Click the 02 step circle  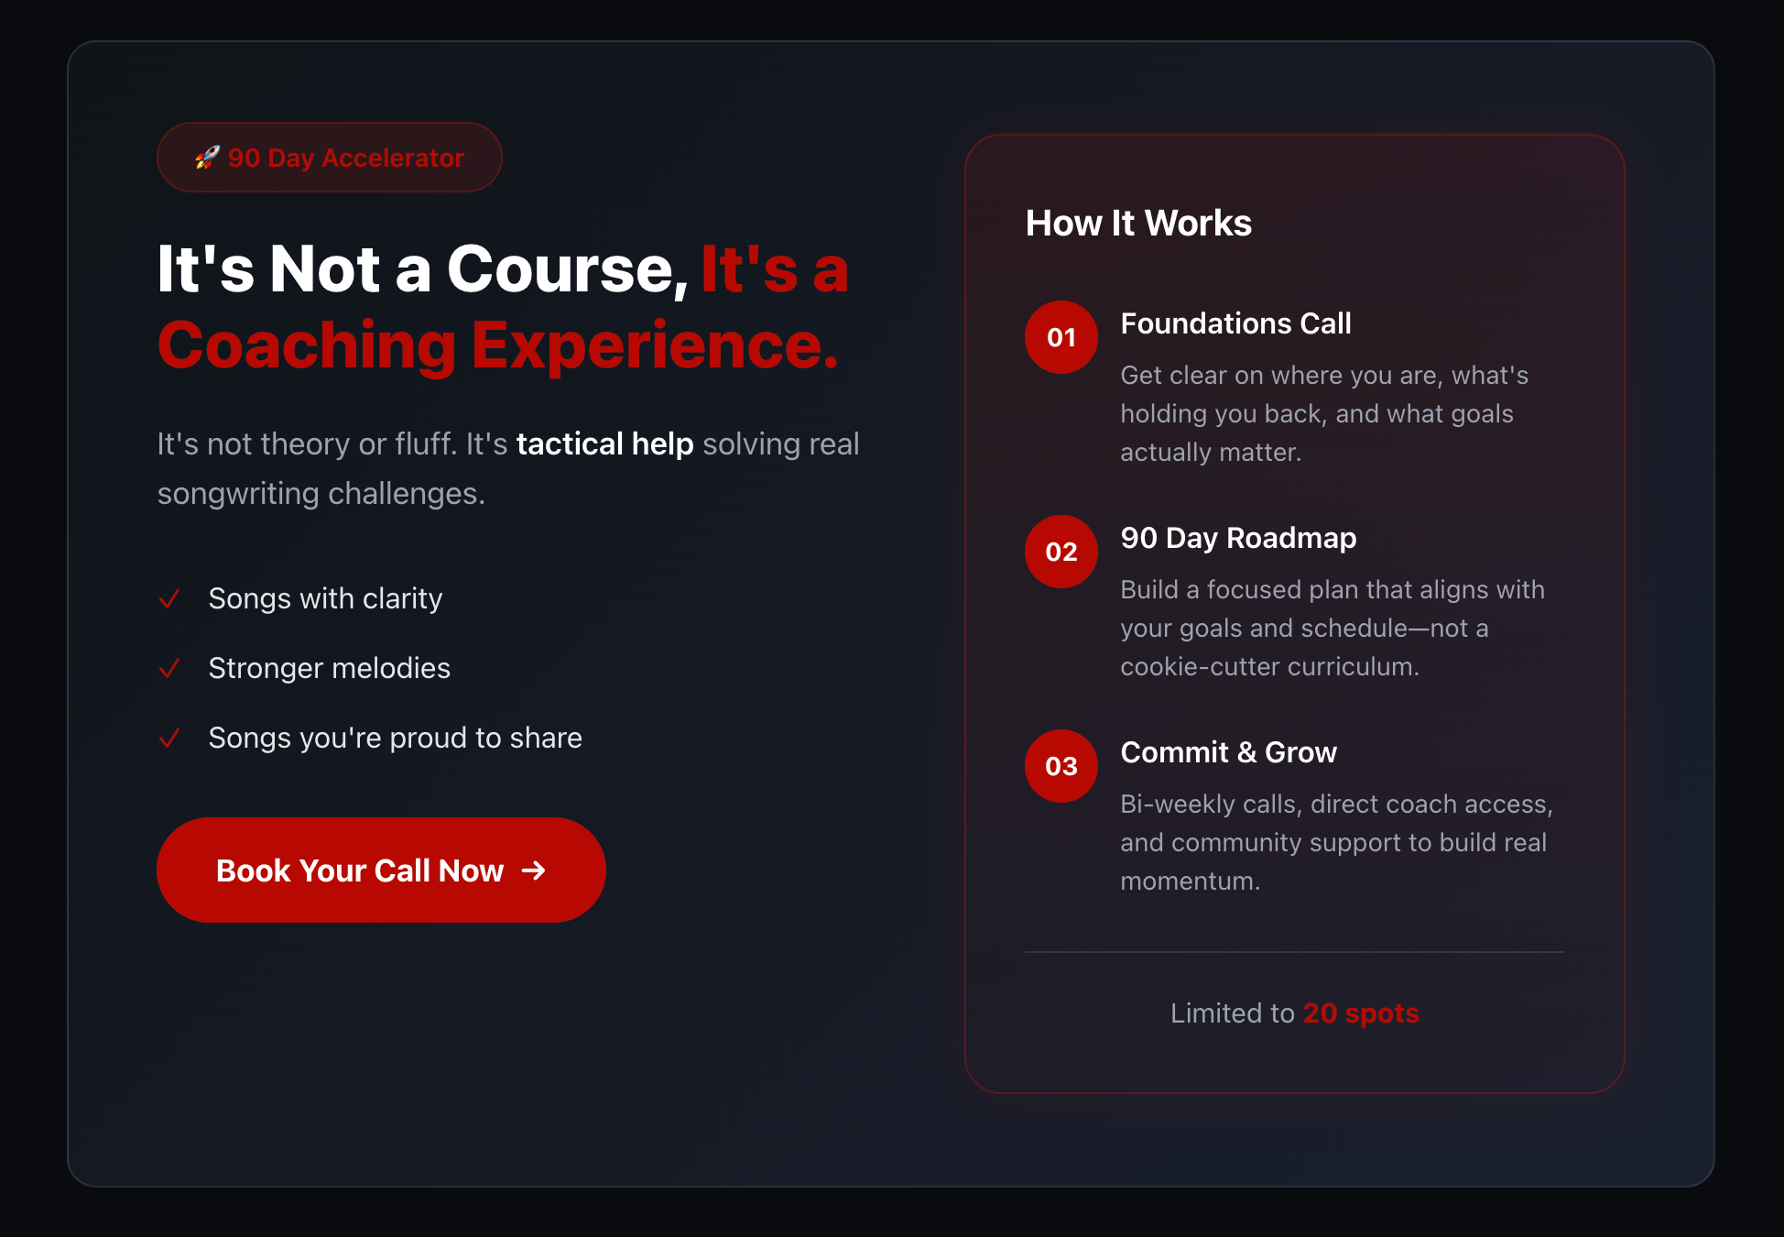[x=1061, y=552]
